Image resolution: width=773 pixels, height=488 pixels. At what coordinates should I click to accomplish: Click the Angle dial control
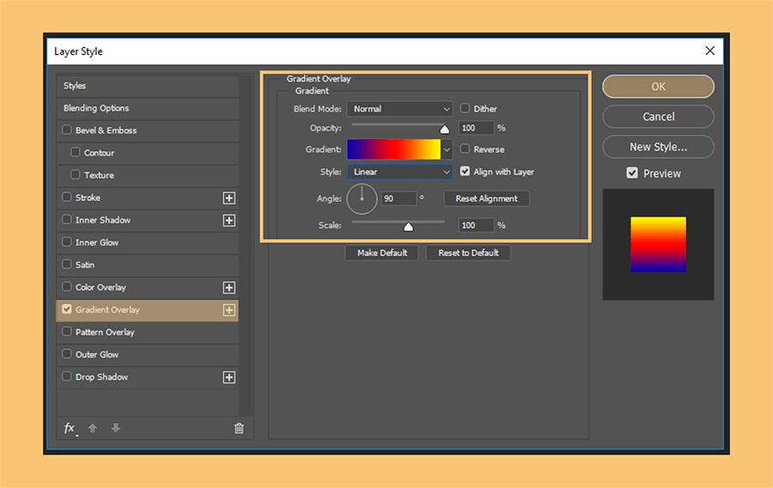(362, 199)
